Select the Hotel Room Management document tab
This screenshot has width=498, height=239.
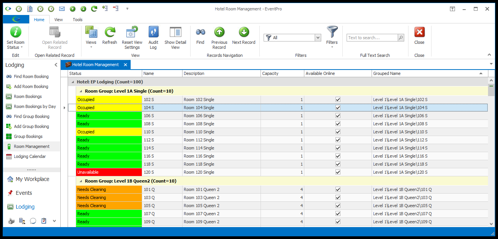click(x=95, y=65)
